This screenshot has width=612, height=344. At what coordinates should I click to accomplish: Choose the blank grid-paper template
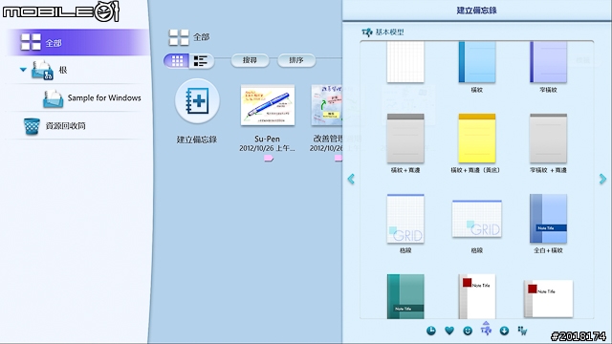click(405, 62)
